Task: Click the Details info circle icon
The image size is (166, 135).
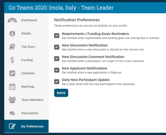Action: tap(12, 33)
